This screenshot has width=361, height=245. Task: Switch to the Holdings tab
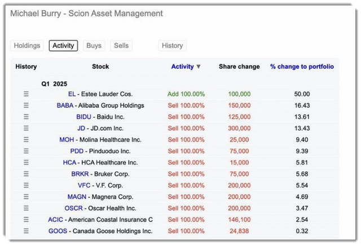[x=27, y=46]
